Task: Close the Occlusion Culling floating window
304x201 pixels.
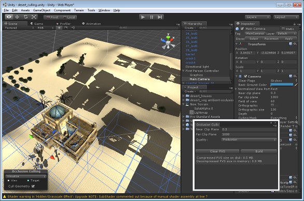Action: point(275,122)
